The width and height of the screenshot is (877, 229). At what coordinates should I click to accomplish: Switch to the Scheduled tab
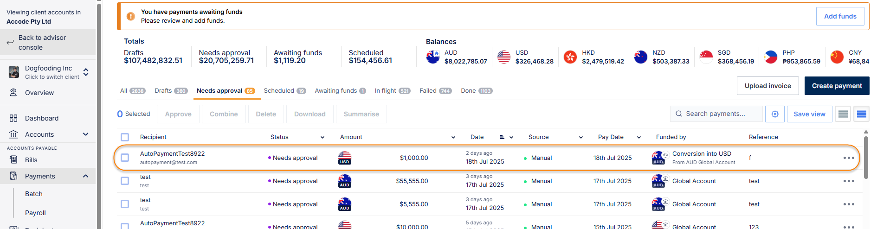[284, 91]
